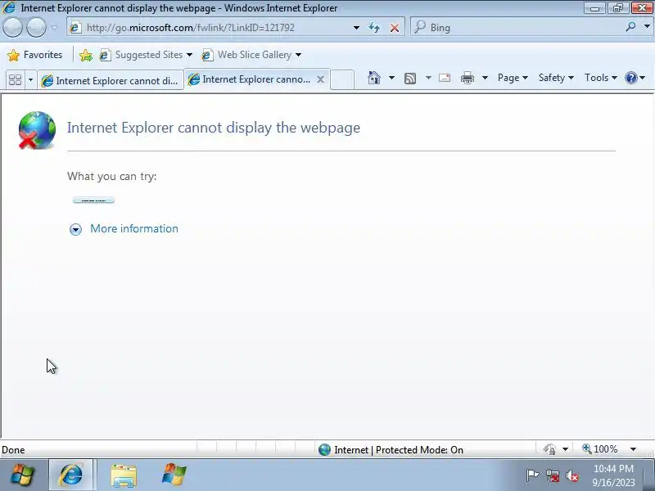Open the Favorites center
This screenshot has width=655, height=491.
35,55
